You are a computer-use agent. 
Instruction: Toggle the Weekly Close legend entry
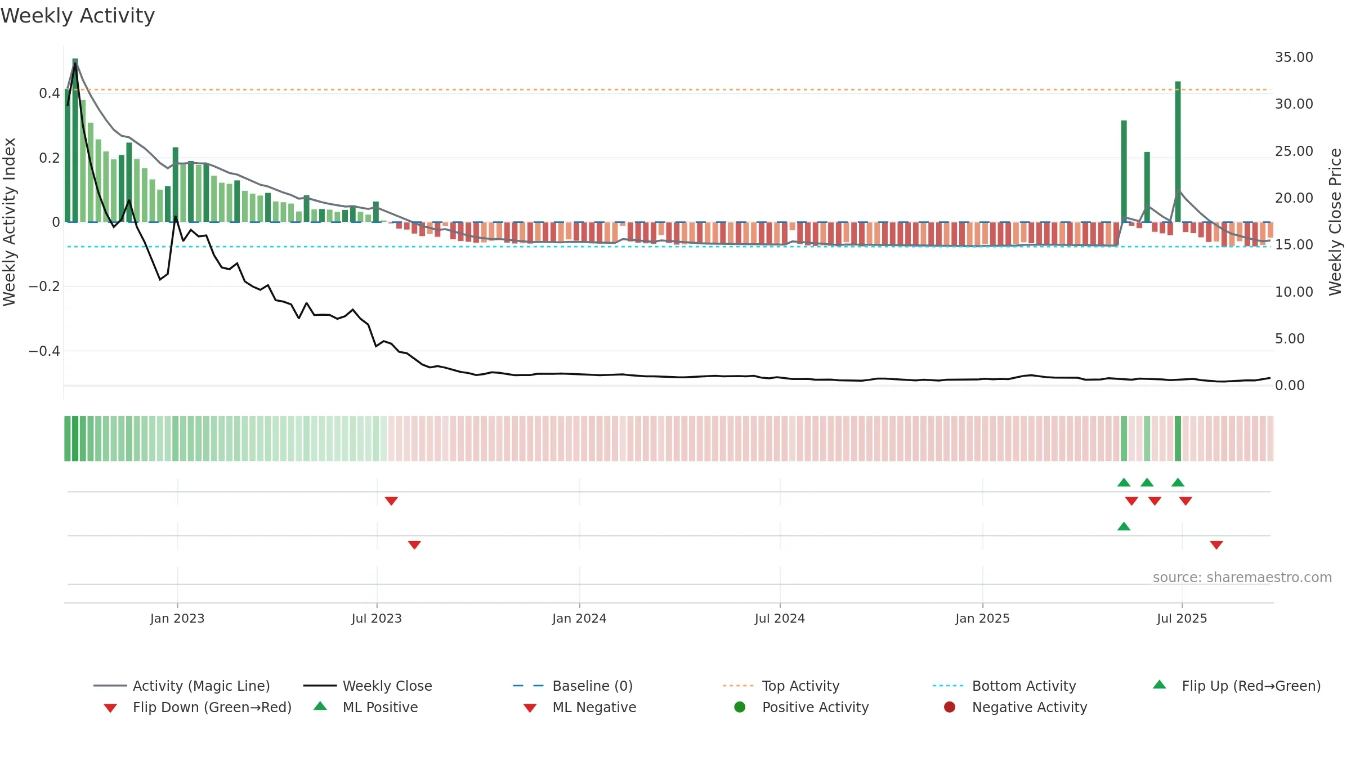[368, 686]
